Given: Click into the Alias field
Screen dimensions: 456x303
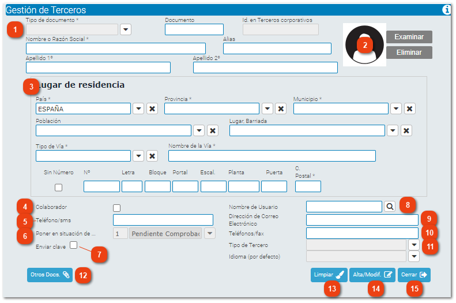Looking at the screenshot, I should (x=277, y=48).
